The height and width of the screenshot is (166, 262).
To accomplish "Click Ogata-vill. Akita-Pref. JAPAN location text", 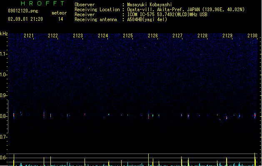I will point(186,10).
